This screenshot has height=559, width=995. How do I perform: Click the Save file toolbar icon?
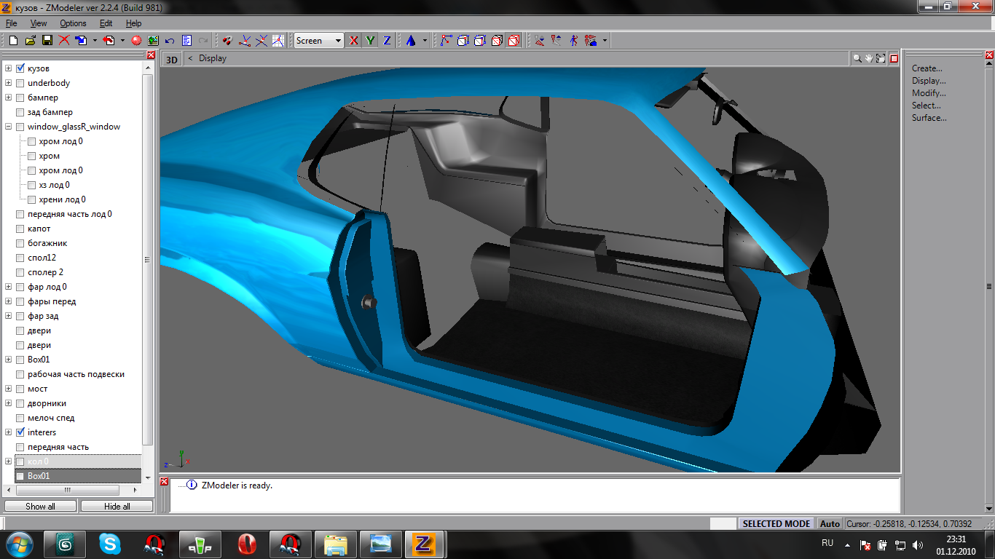click(47, 41)
